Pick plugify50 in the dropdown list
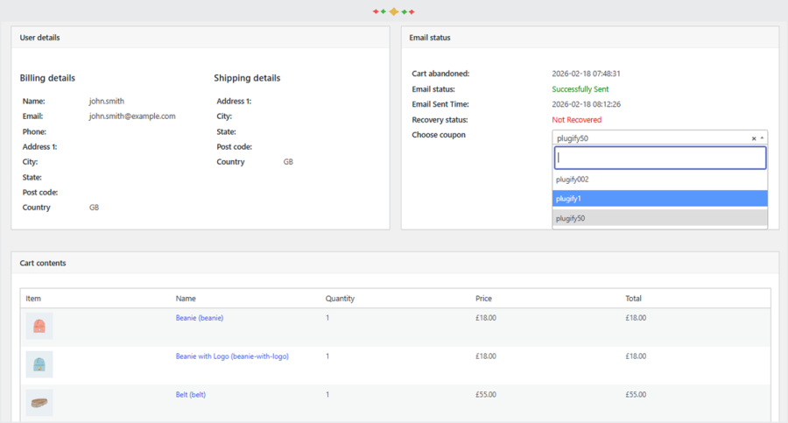788x423 pixels. coord(660,218)
